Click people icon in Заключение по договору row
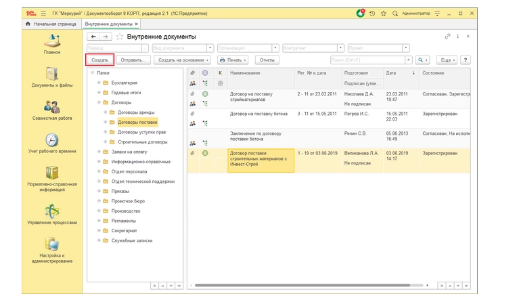519x304 pixels. tap(193, 144)
